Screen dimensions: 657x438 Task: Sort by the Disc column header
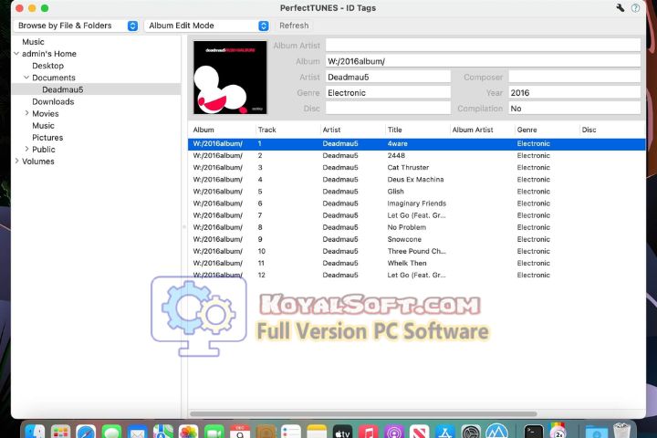click(611, 130)
